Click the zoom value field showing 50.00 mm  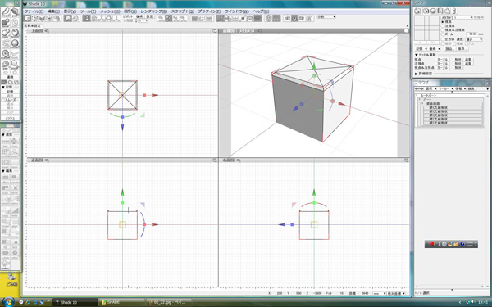pos(473,34)
